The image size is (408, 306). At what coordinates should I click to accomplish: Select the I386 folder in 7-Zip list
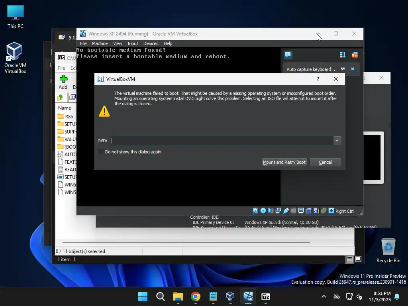pos(66,116)
